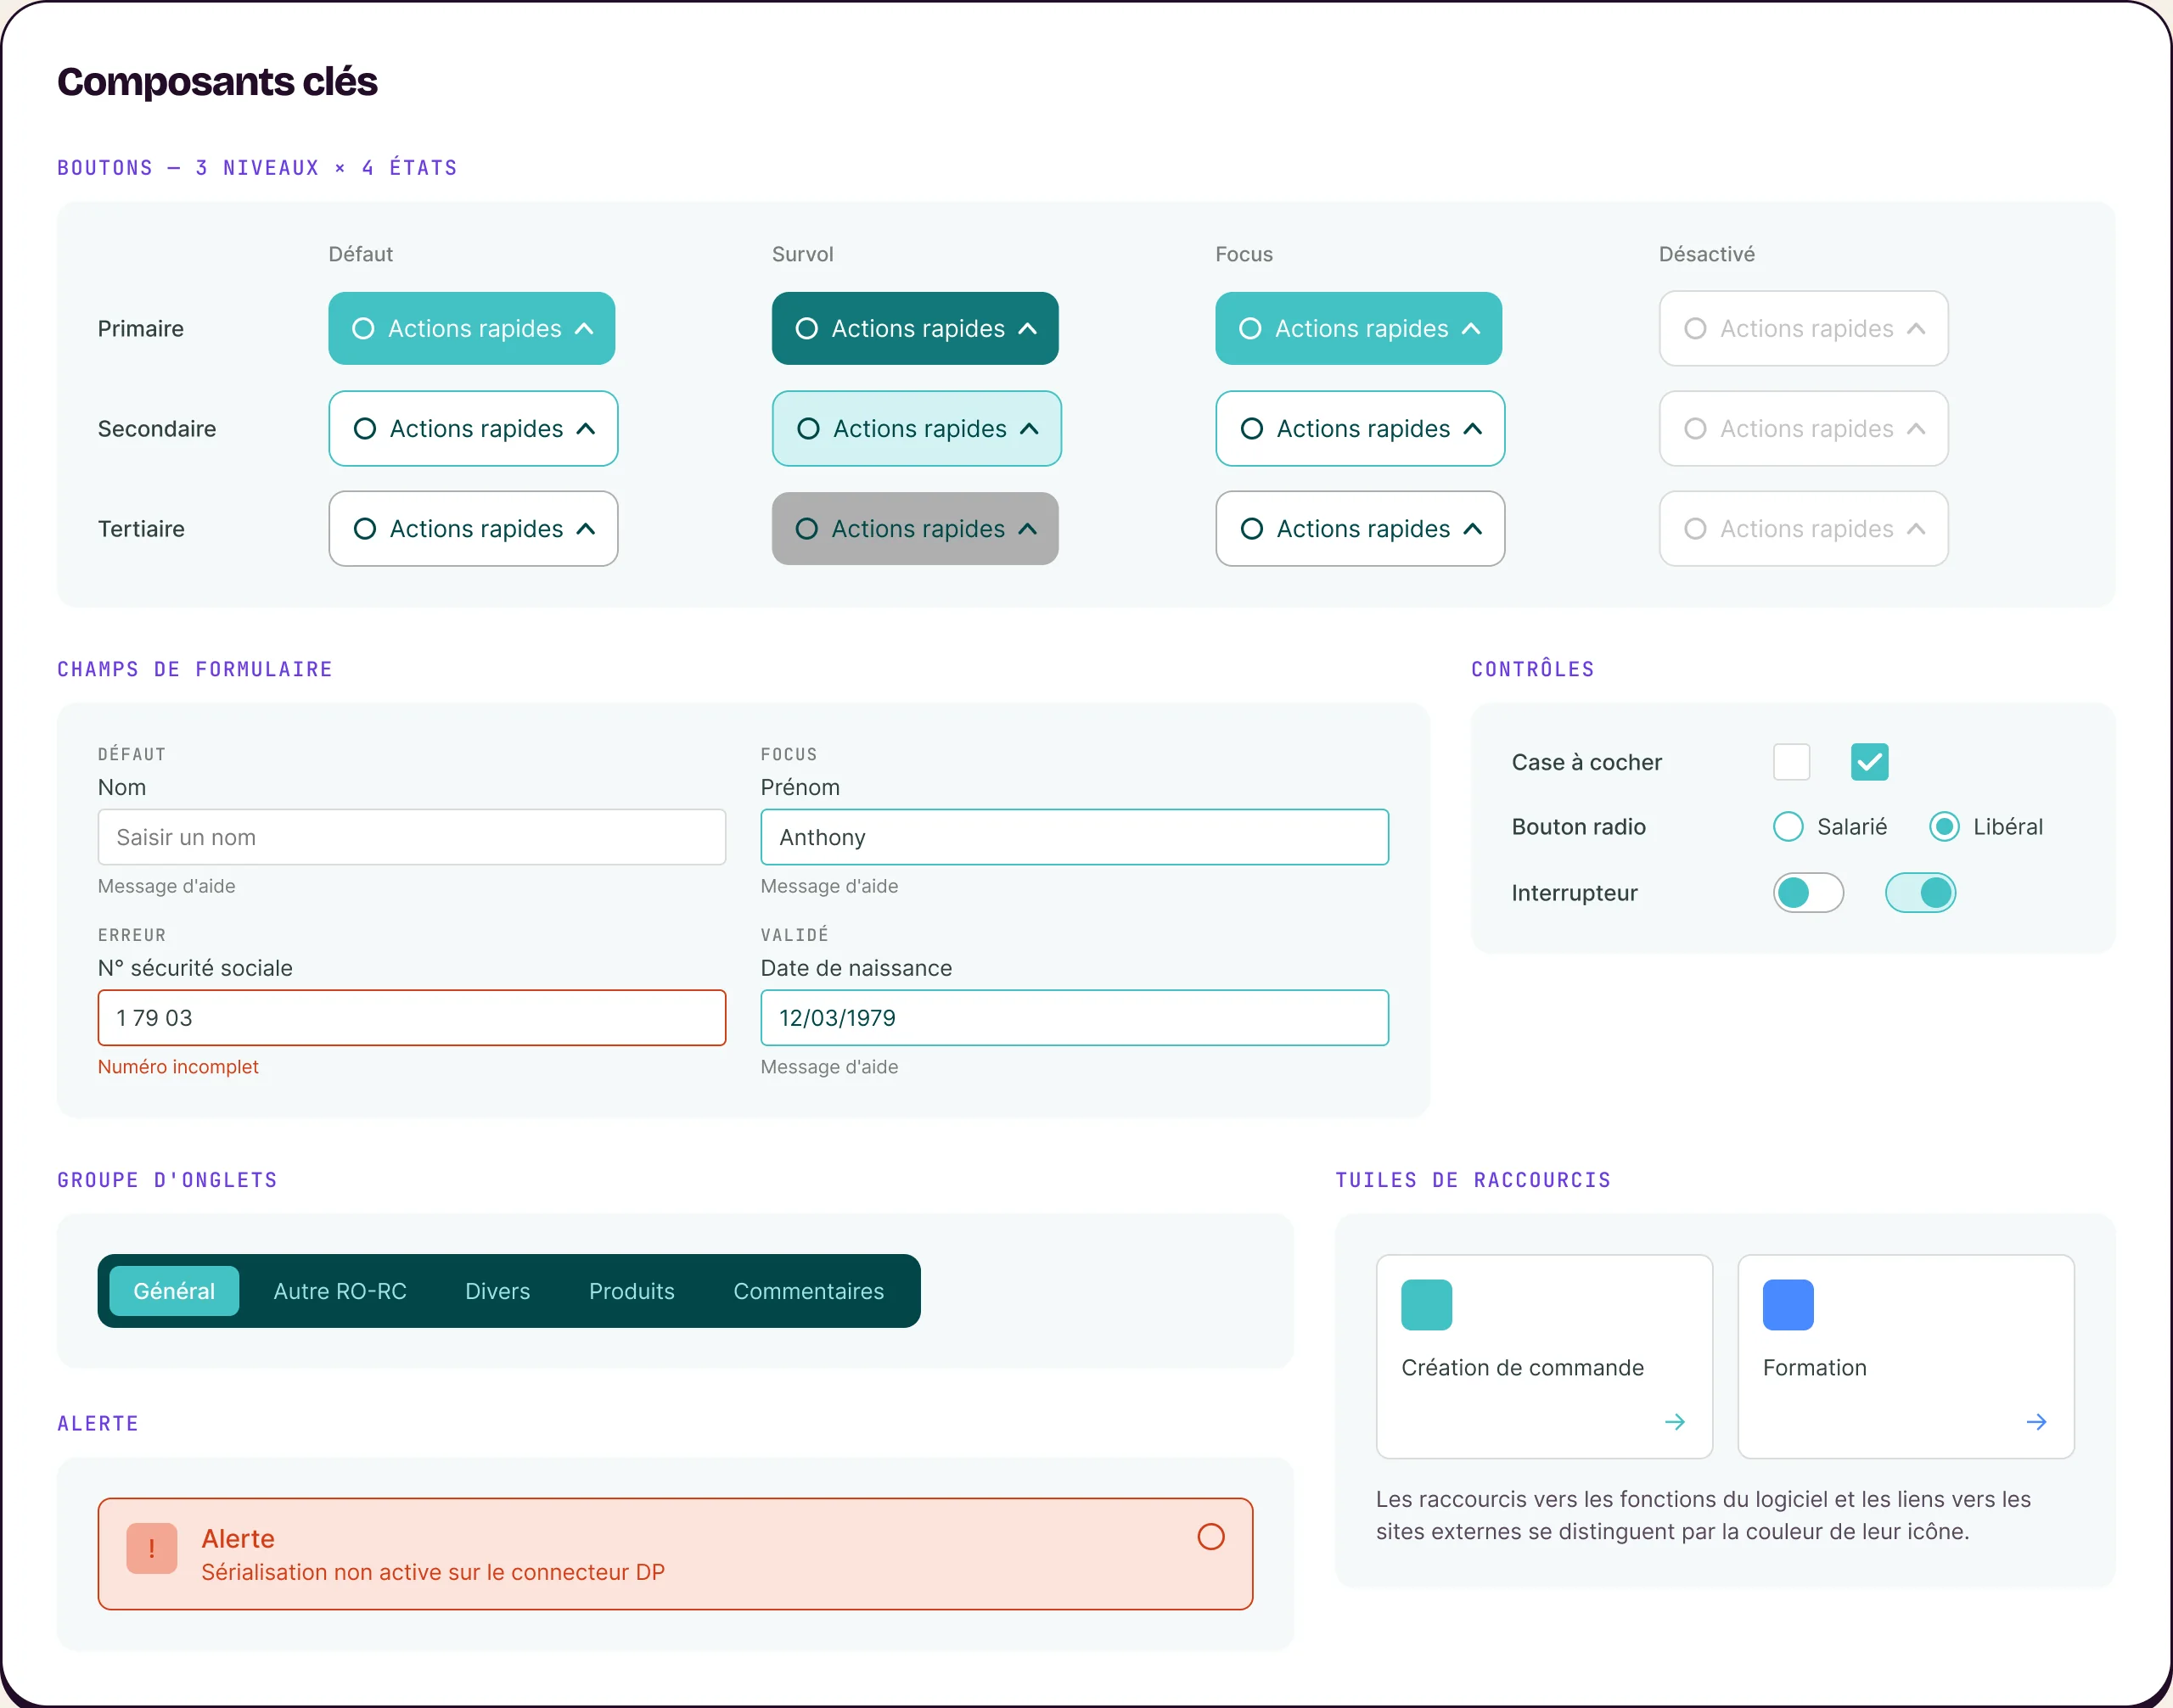This screenshot has width=2173, height=1708.
Task: Expand chevron on Secondaire Focus Actions rapides
Action: click(1473, 429)
